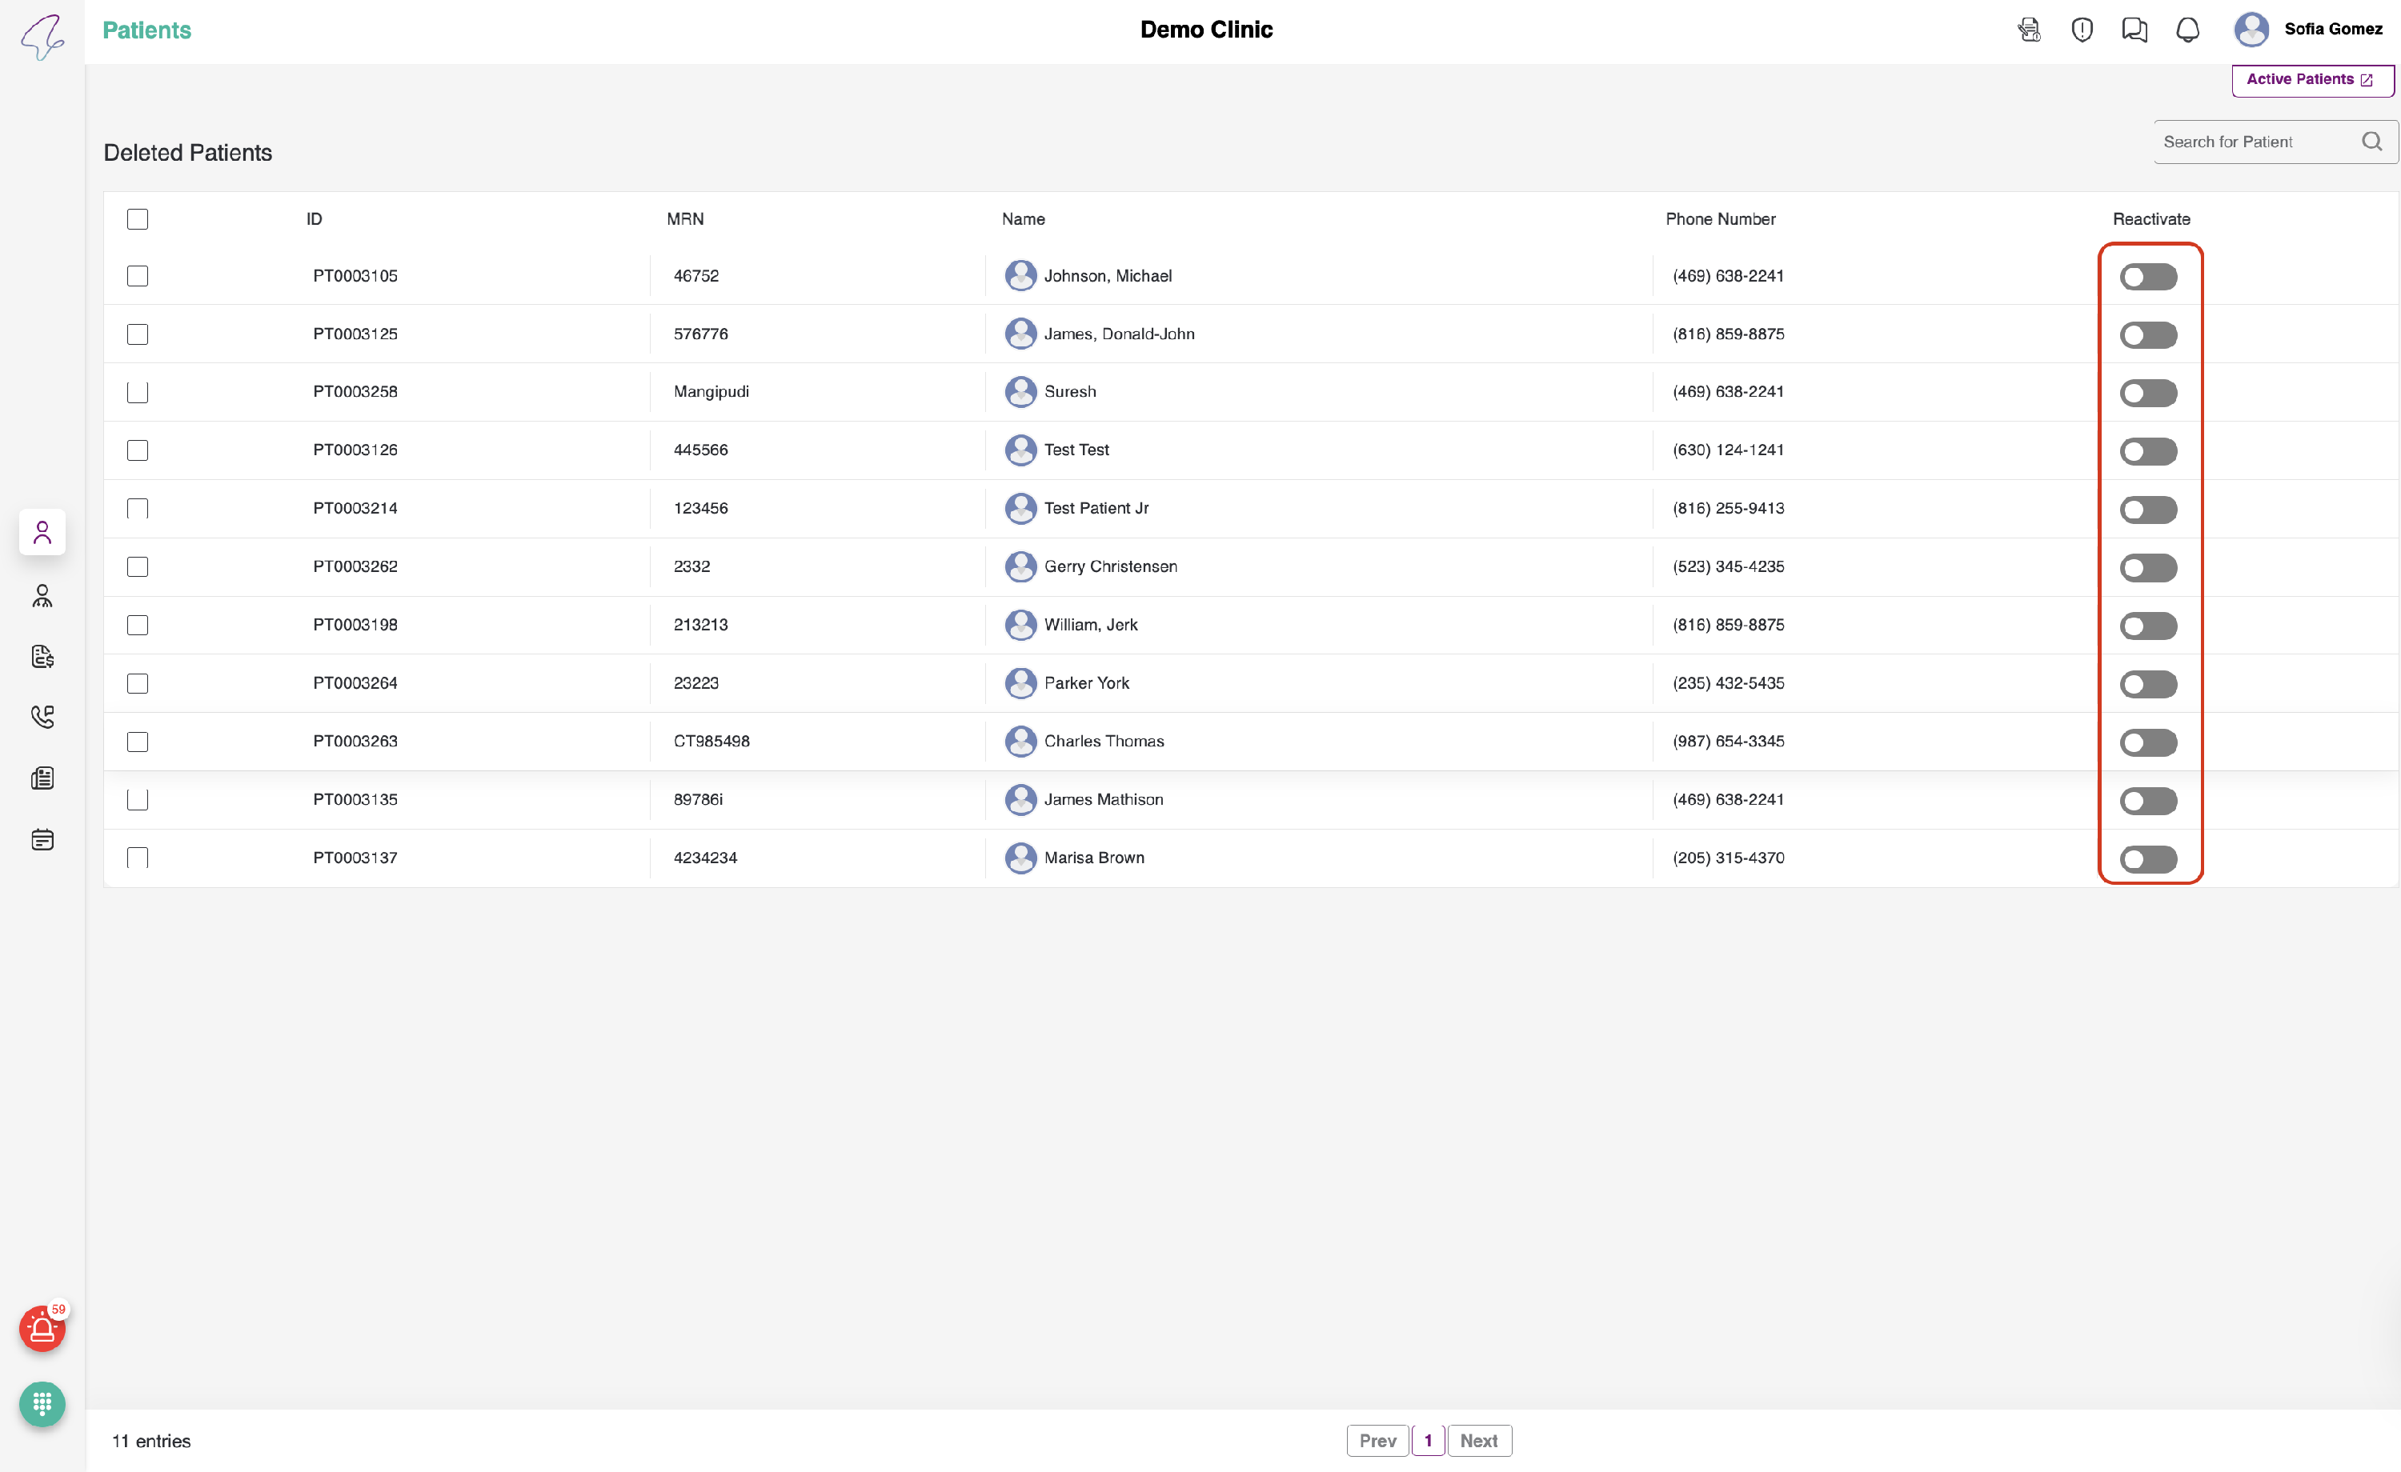Toggle reactivate for Johnson, Michael
2401x1472 pixels.
tap(2147, 277)
